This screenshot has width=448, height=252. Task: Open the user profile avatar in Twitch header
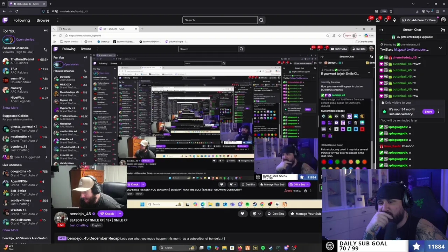click(443, 20)
